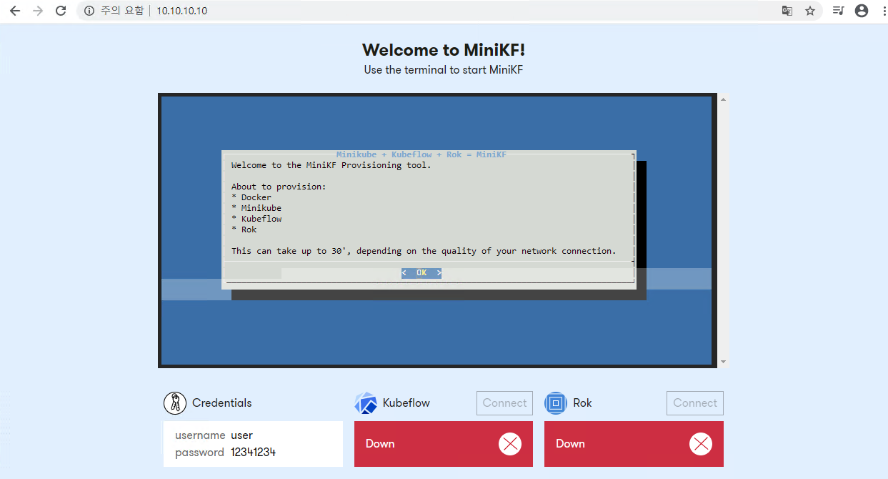Click the 'About to provision:' line

[279, 187]
